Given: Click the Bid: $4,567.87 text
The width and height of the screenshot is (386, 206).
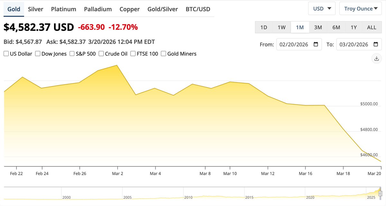Looking at the screenshot, I should [23, 42].
